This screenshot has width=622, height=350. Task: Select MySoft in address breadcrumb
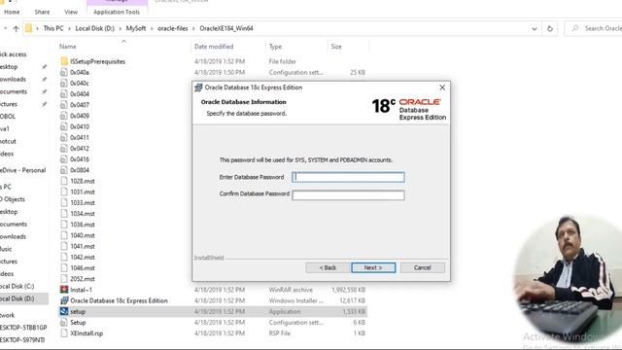pyautogui.click(x=136, y=28)
